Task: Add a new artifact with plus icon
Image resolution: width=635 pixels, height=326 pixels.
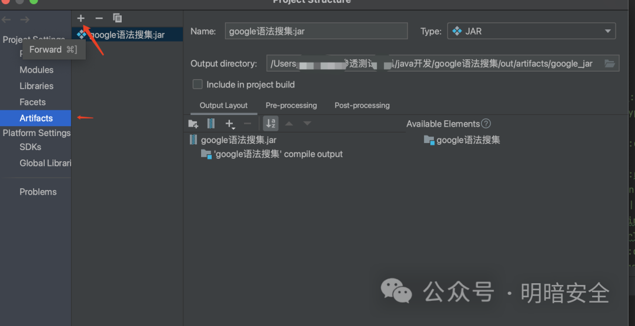Action: tap(81, 18)
